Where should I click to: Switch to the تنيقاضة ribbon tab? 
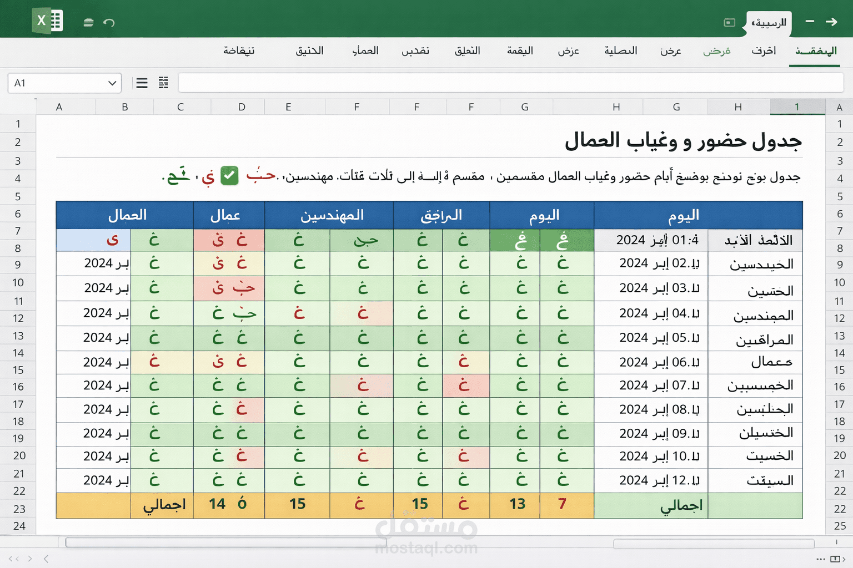pos(239,50)
